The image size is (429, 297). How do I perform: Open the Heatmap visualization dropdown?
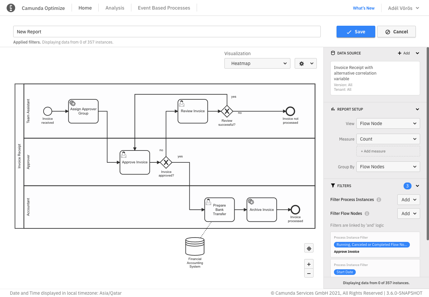coord(257,63)
